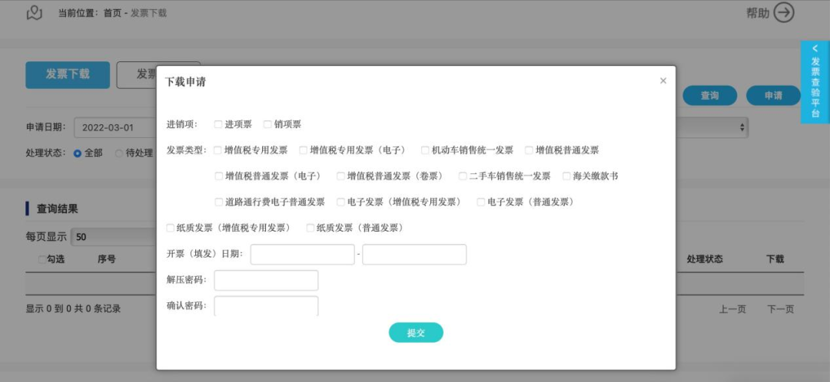Click the 解压密码 input field

(x=266, y=280)
